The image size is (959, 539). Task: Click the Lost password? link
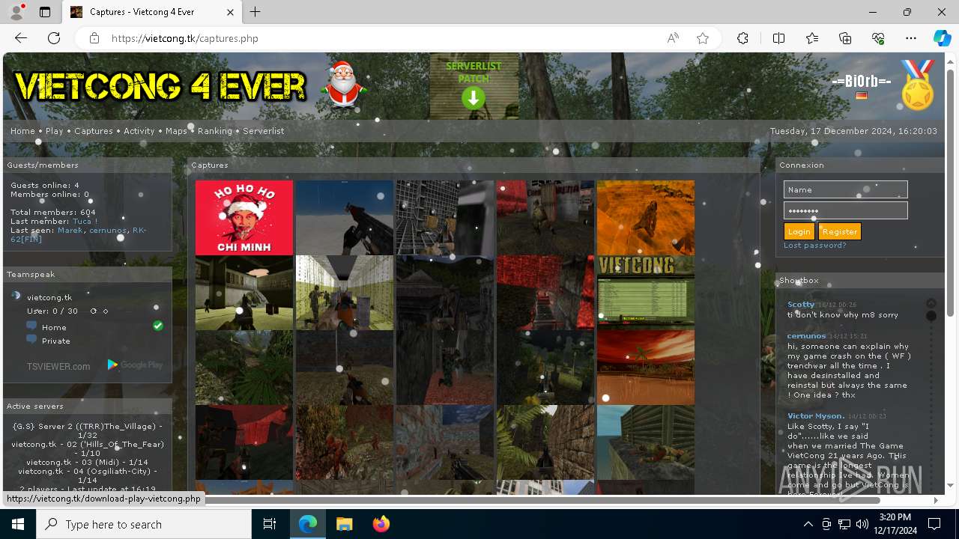pyautogui.click(x=814, y=246)
